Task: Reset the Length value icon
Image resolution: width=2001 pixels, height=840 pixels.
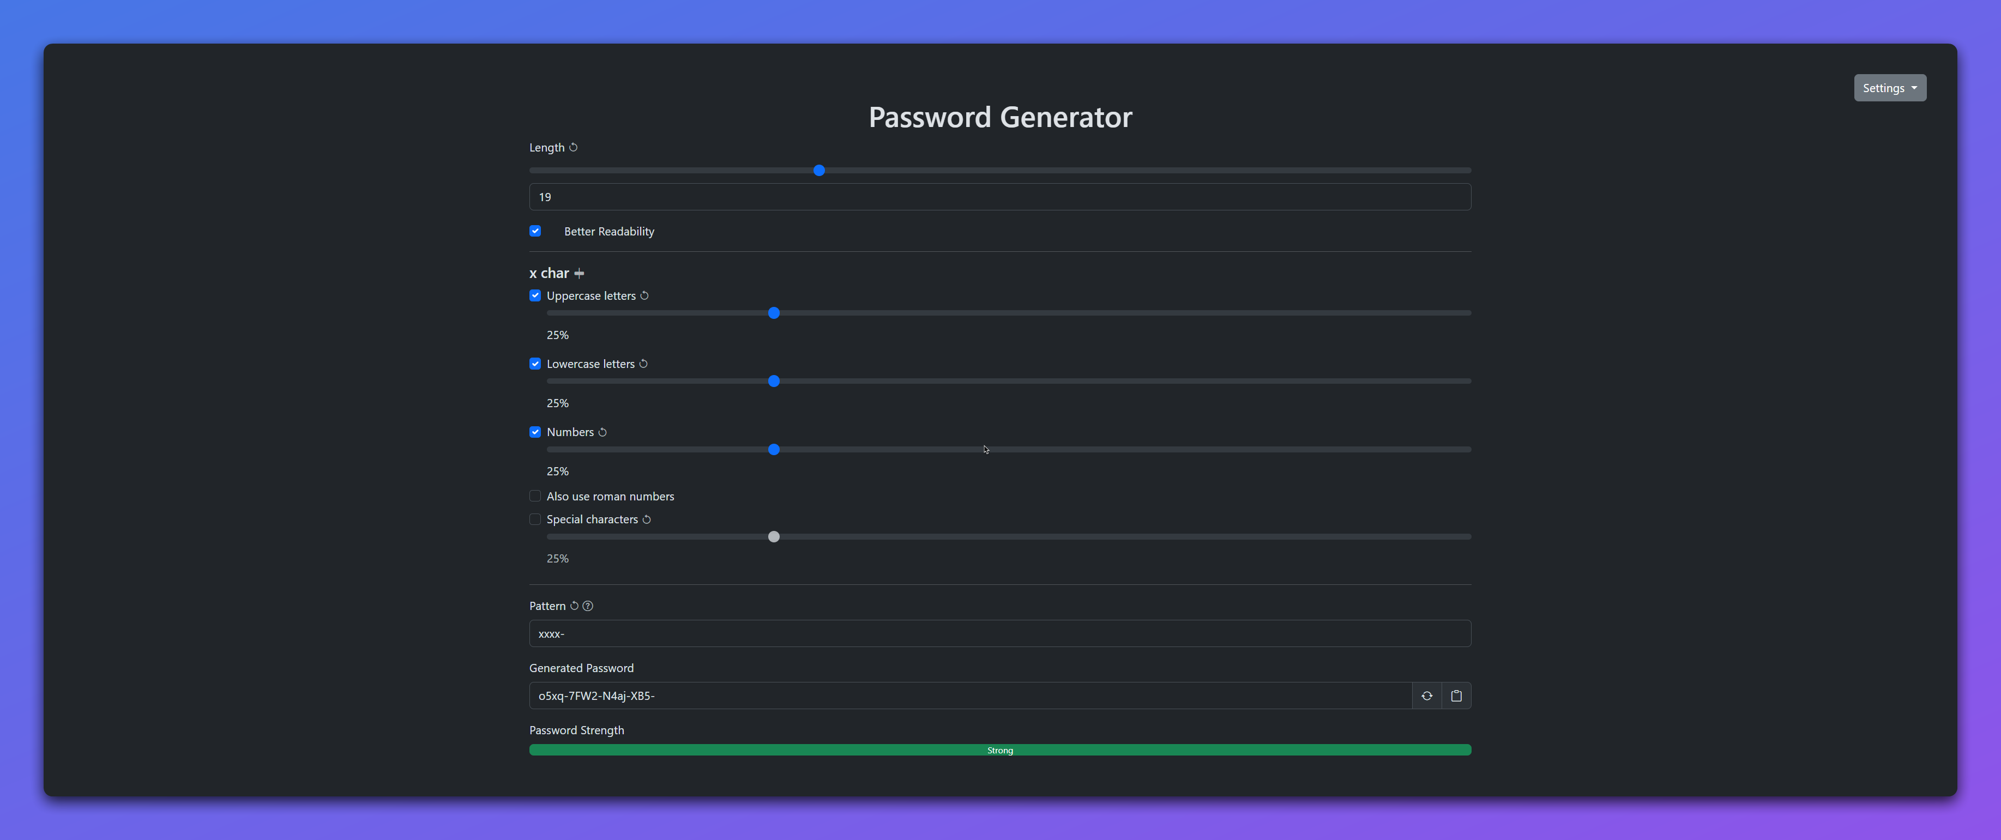Action: pyautogui.click(x=573, y=148)
